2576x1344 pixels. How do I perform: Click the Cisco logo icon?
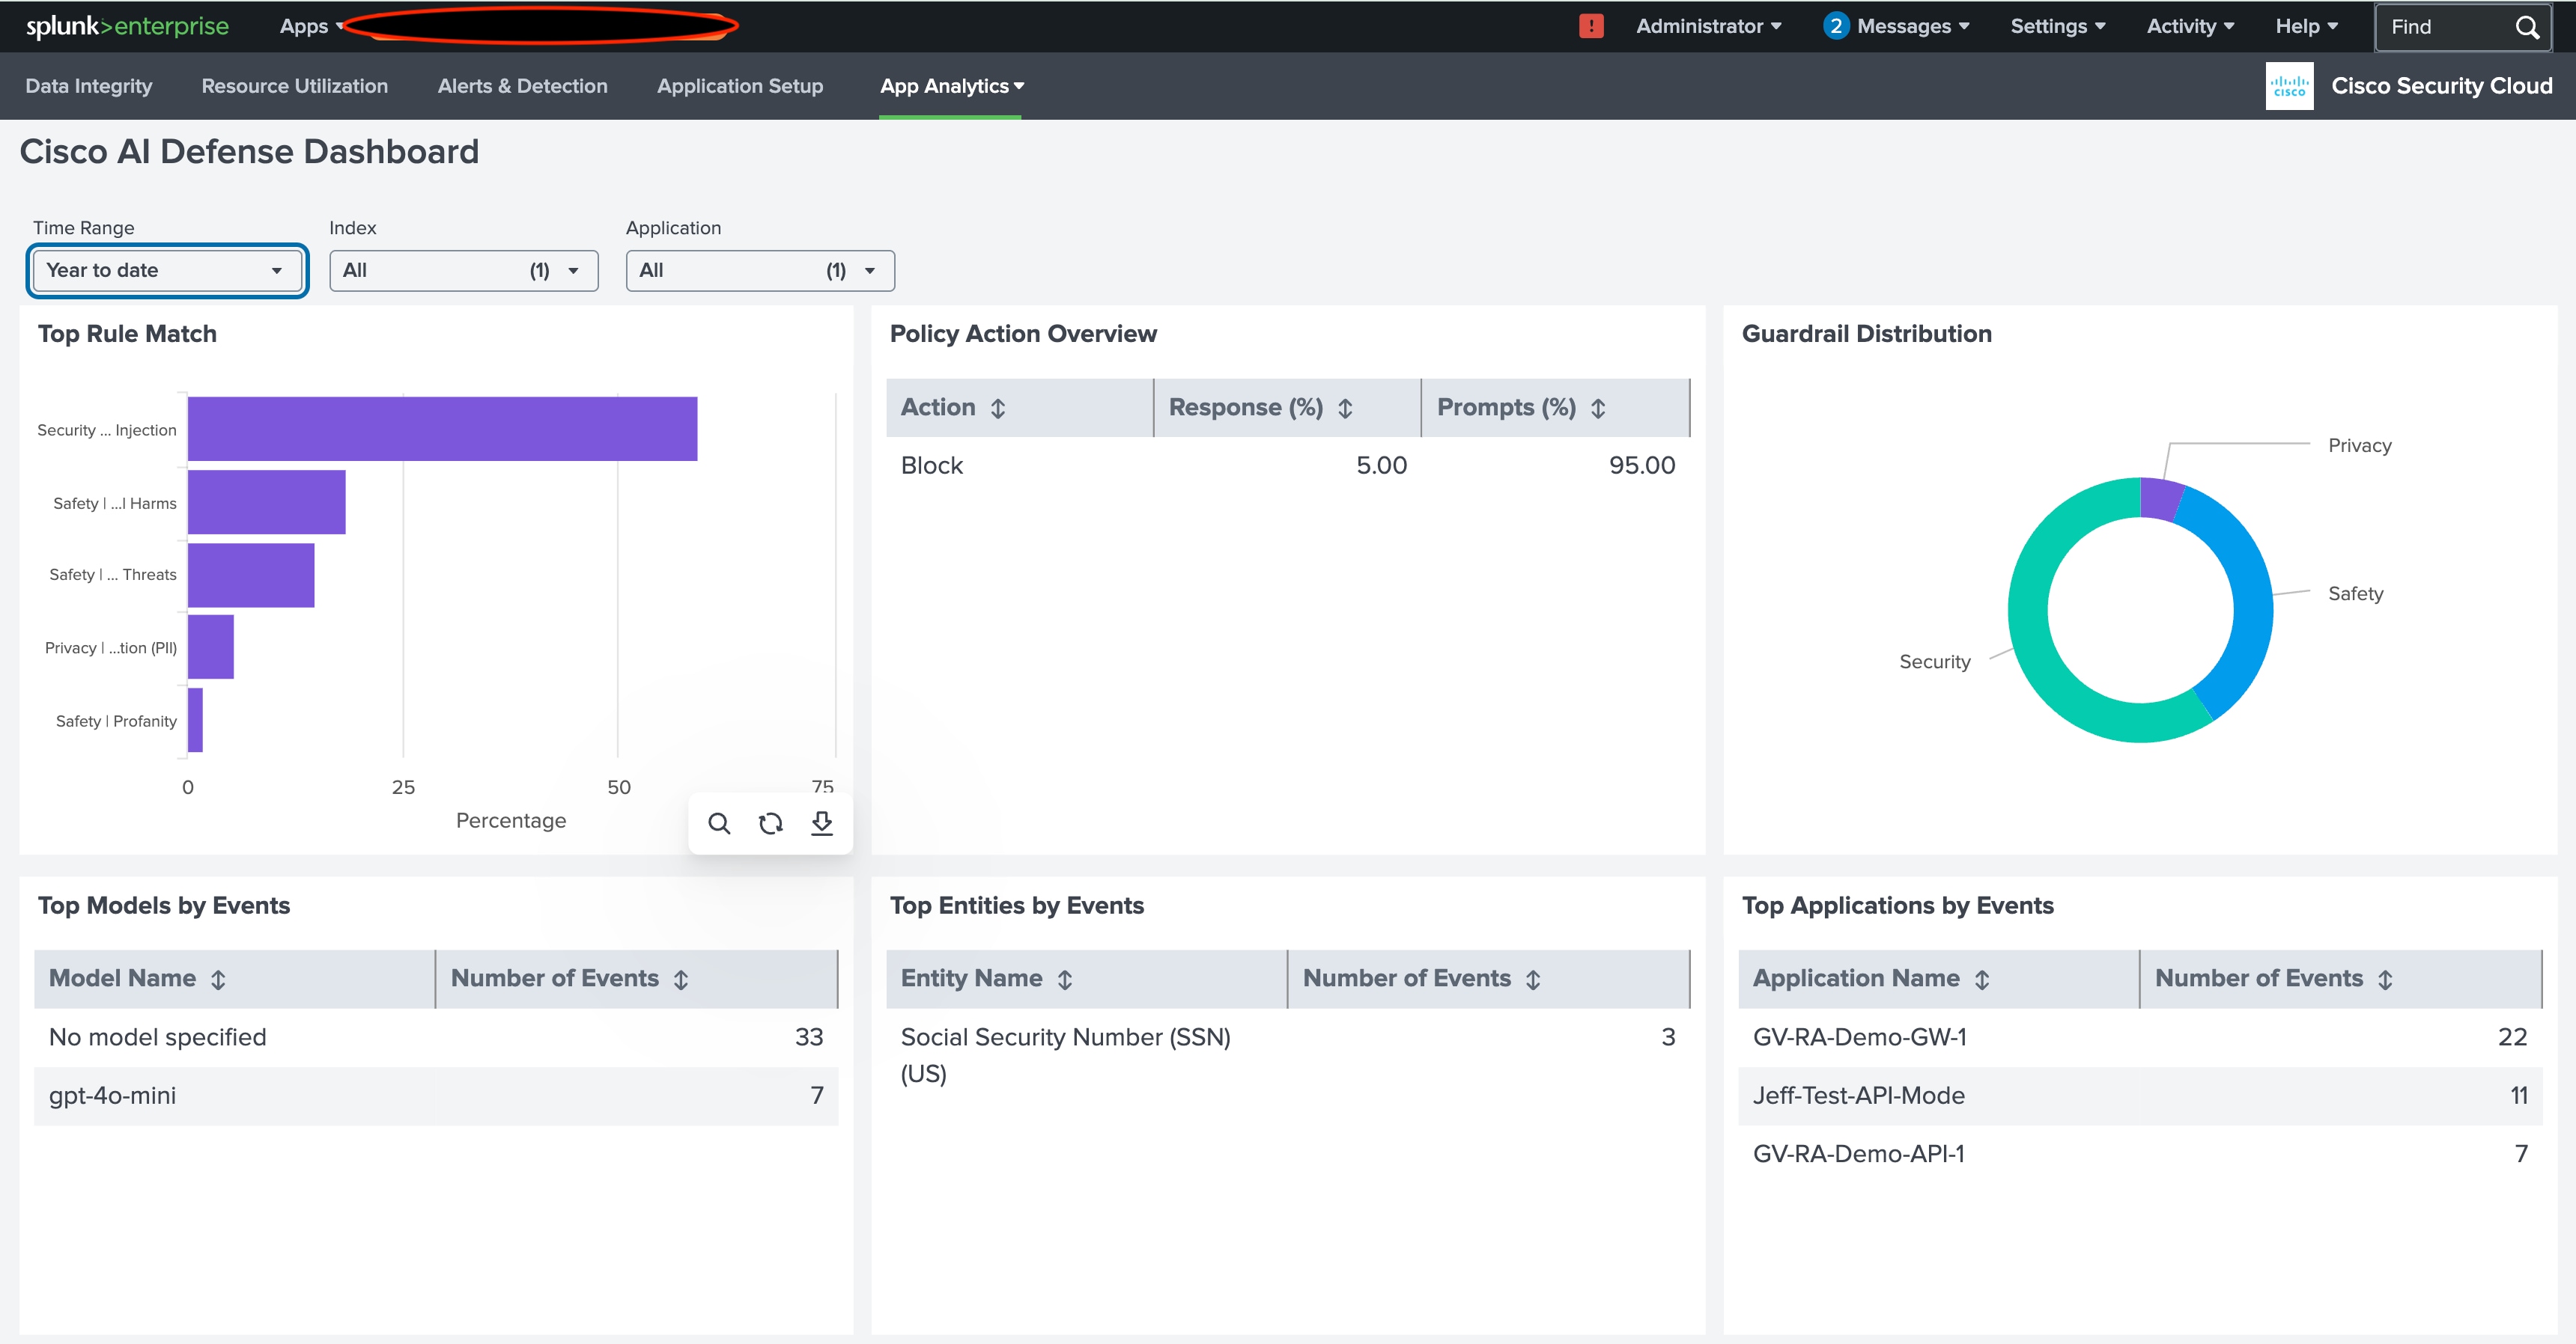click(x=2289, y=86)
